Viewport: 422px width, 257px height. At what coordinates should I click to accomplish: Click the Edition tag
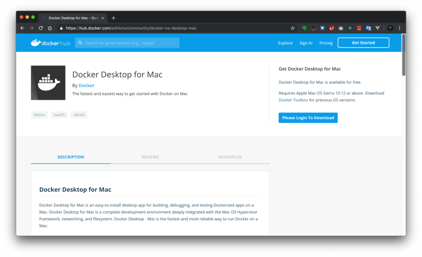click(39, 115)
